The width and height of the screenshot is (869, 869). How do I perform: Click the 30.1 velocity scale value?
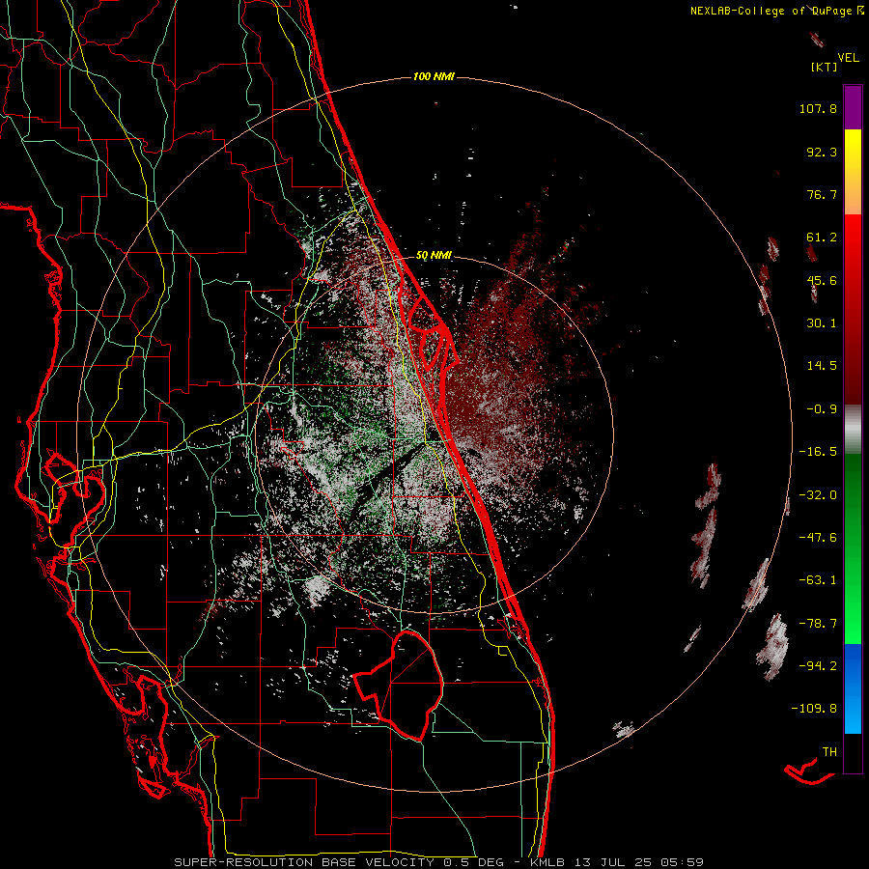822,323
